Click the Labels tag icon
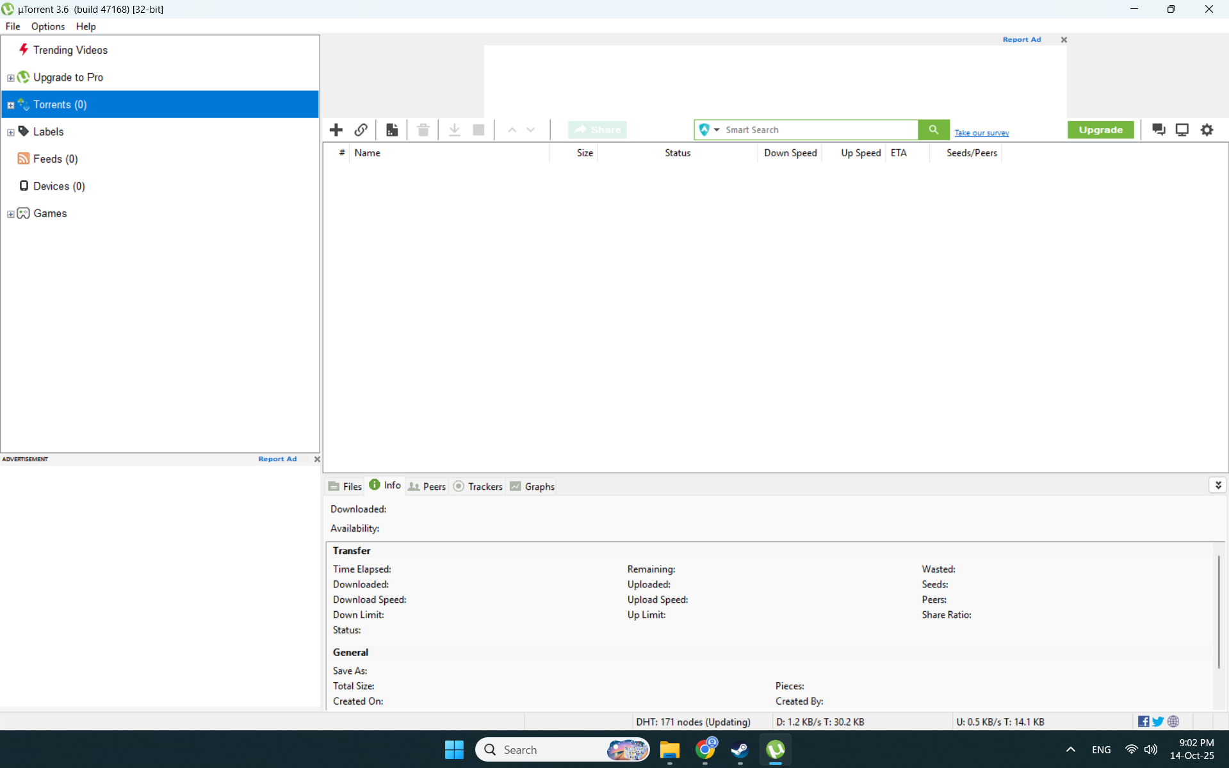This screenshot has width=1229, height=768. click(x=24, y=131)
